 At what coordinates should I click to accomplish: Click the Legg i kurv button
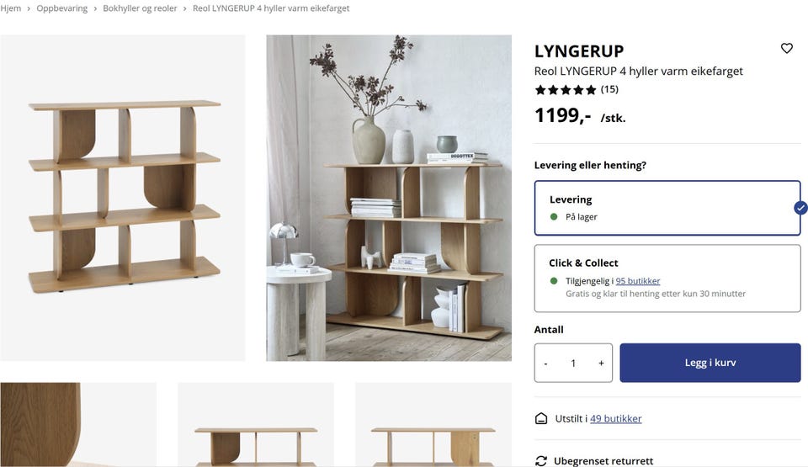point(710,363)
